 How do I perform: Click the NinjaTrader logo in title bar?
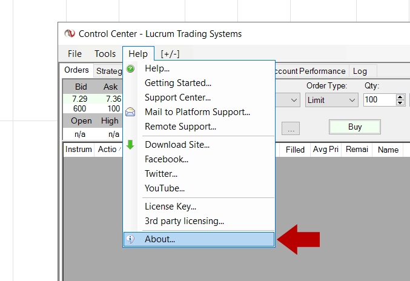tap(70, 33)
